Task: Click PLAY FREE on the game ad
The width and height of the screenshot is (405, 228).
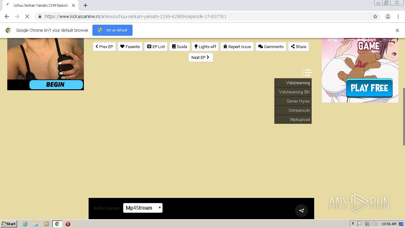Action: click(369, 88)
